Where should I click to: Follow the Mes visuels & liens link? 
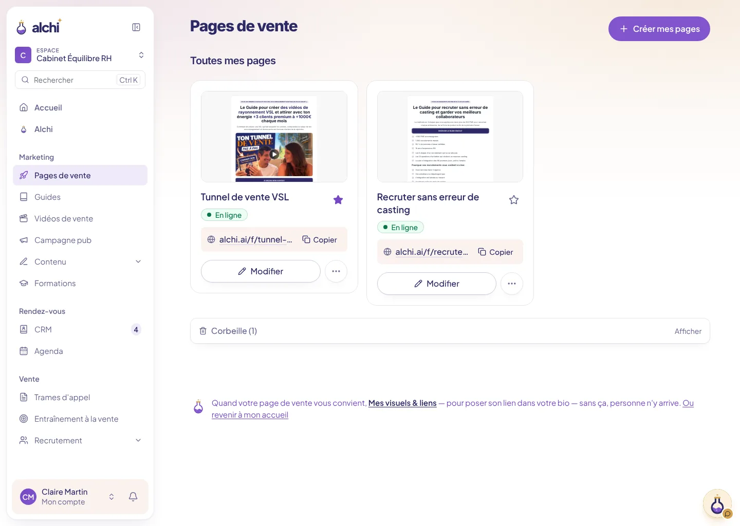tap(402, 403)
